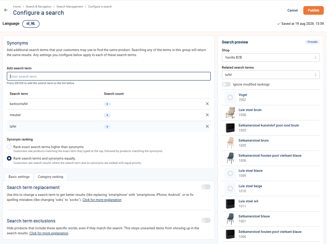The width and height of the screenshot is (327, 244).
Task: Click the Eetkamerstoel blauw chair thumbnail
Action: pyautogui.click(x=230, y=219)
